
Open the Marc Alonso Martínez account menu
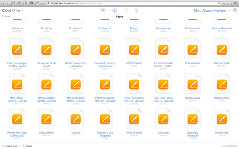[x=212, y=11]
